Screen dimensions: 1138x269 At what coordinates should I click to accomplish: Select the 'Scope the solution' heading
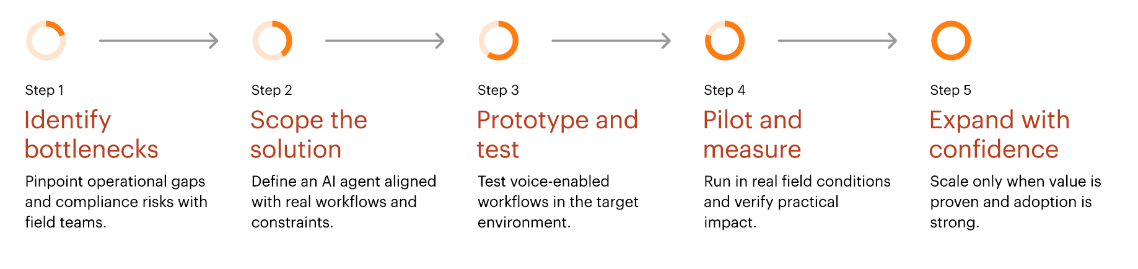tap(309, 134)
